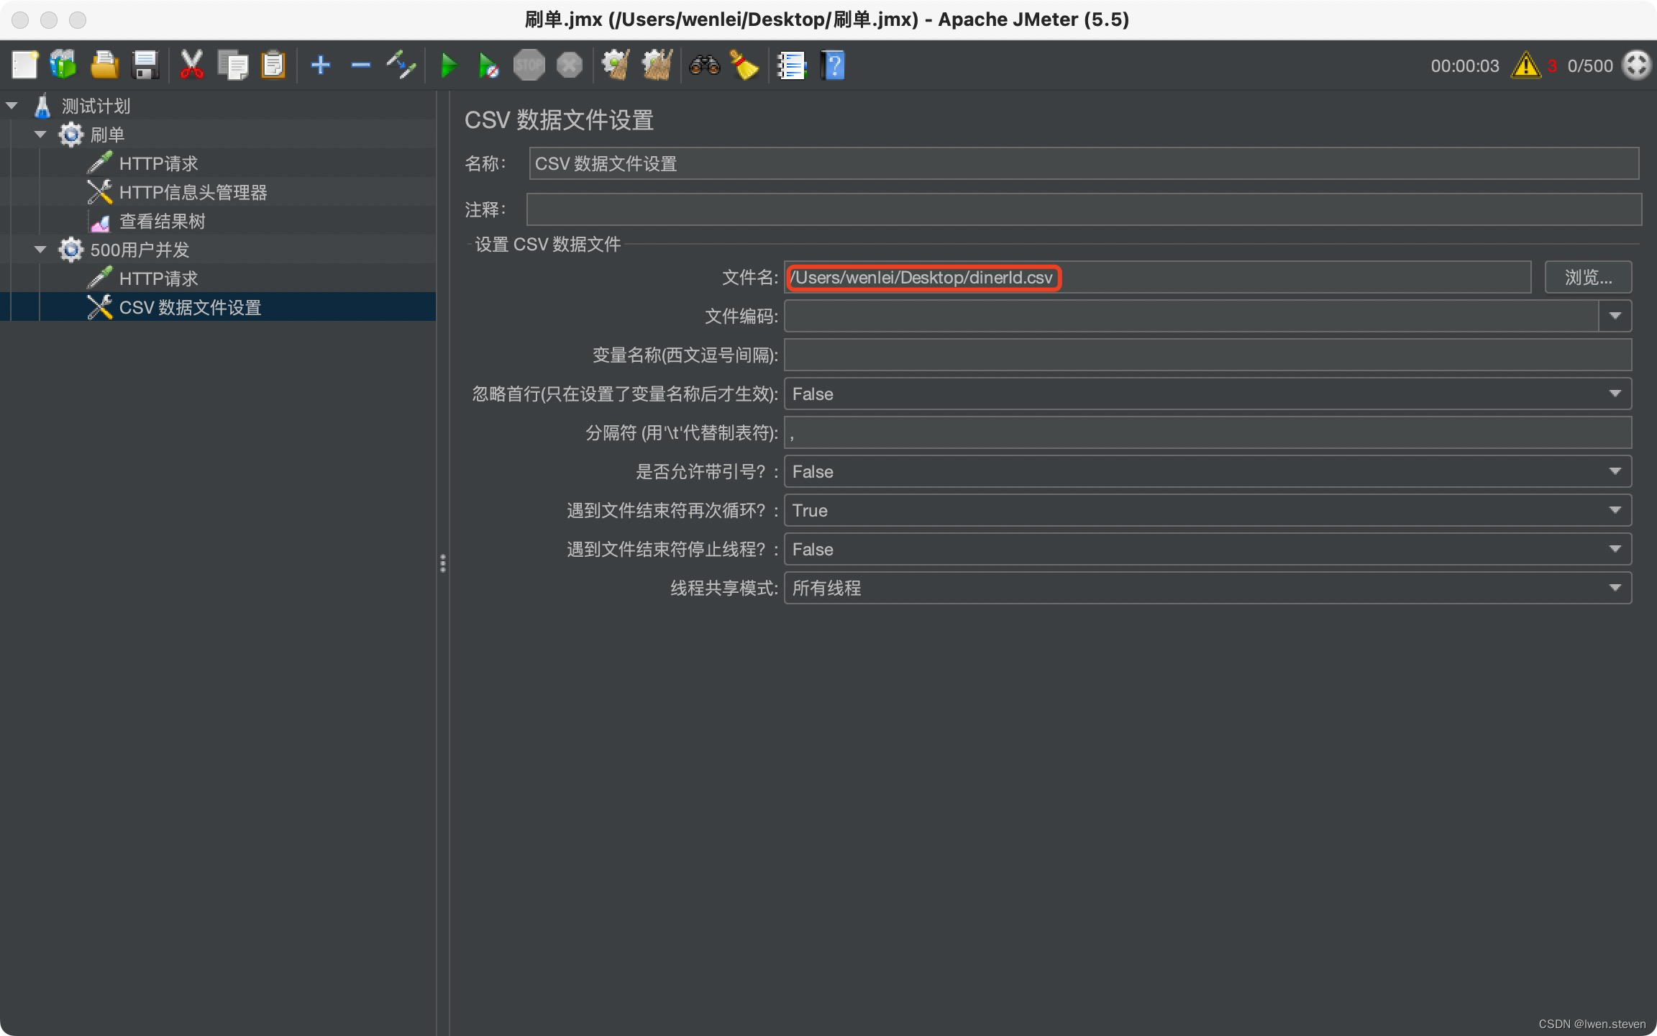The image size is (1657, 1036).
Task: Select the 测试计划 root node
Action: [x=96, y=106]
